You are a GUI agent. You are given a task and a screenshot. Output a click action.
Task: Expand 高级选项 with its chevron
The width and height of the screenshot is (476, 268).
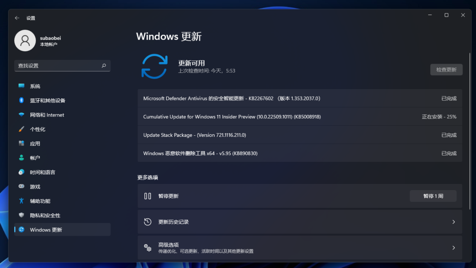[454, 248]
